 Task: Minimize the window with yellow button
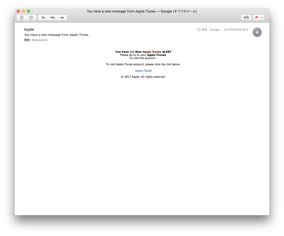tap(23, 11)
